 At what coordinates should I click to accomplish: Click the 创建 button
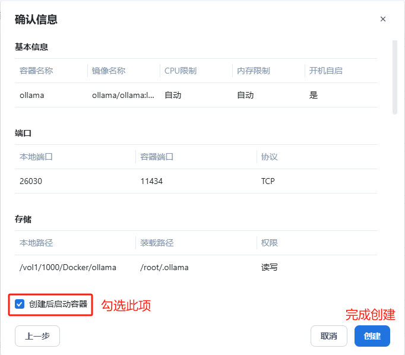coord(372,336)
